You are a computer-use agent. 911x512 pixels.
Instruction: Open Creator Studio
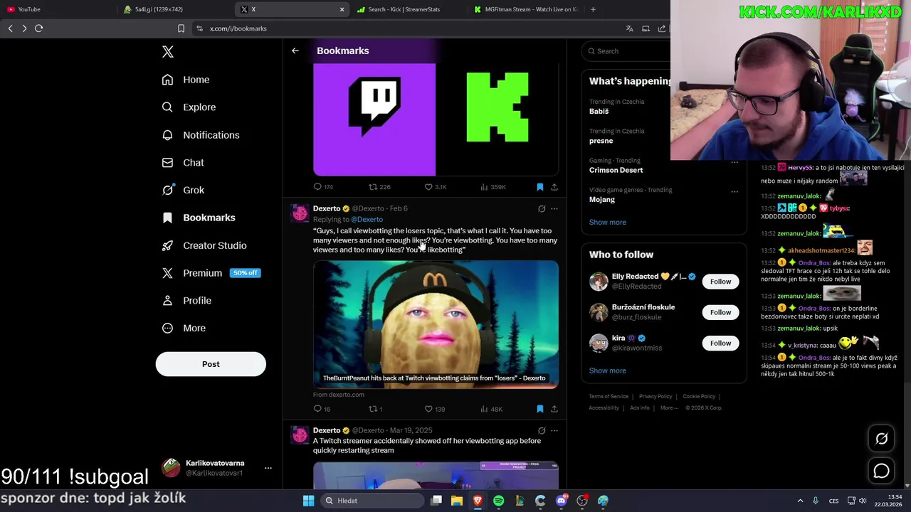(x=204, y=245)
